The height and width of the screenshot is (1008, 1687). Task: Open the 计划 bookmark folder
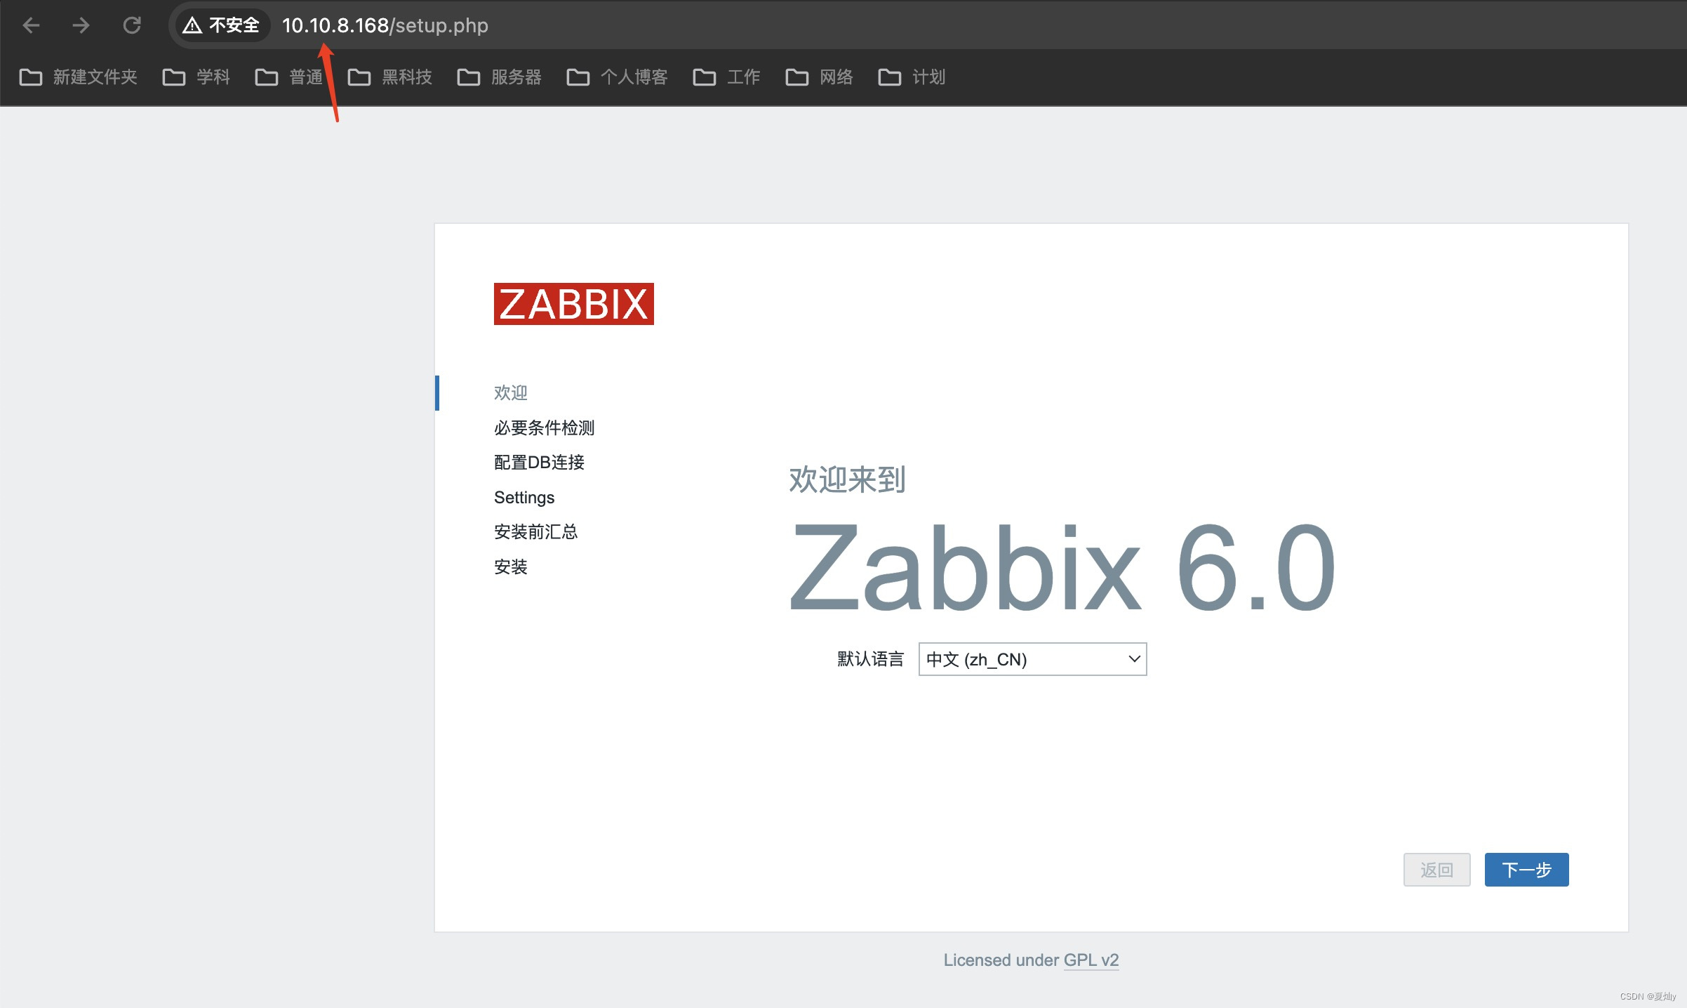point(912,77)
